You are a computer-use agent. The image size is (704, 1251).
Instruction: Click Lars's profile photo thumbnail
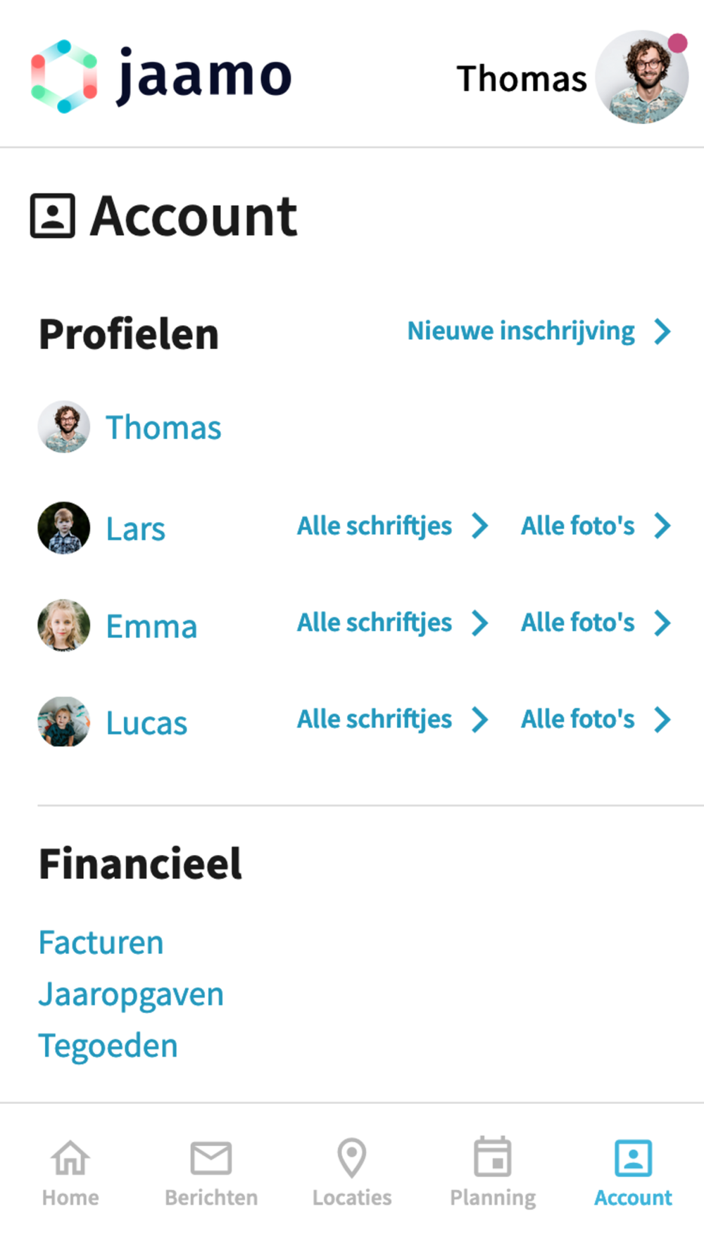[x=64, y=528]
